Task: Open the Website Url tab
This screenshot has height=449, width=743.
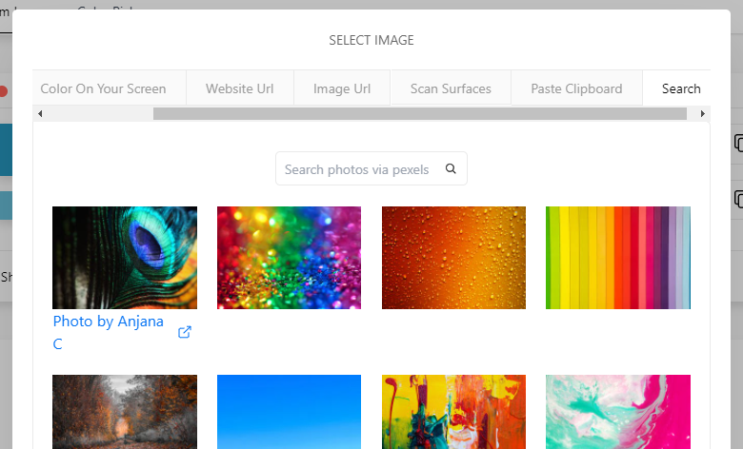Action: 240,88
